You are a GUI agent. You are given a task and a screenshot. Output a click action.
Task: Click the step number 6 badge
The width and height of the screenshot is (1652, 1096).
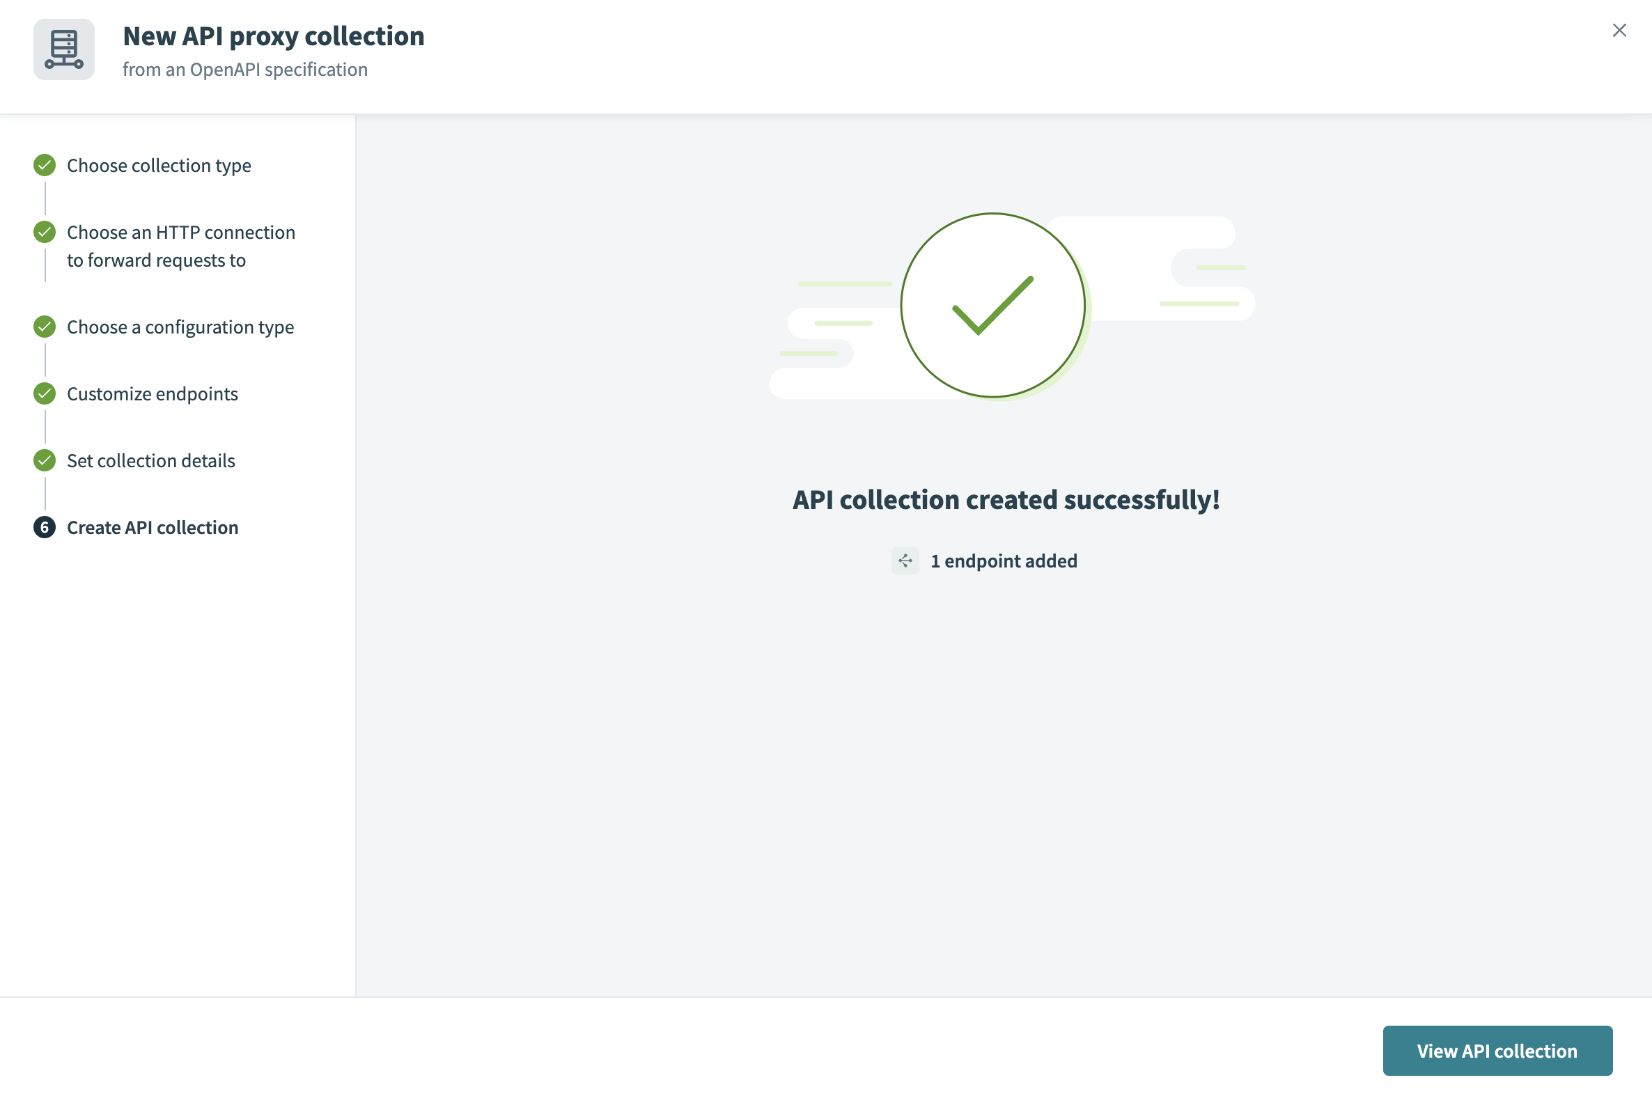click(x=44, y=528)
